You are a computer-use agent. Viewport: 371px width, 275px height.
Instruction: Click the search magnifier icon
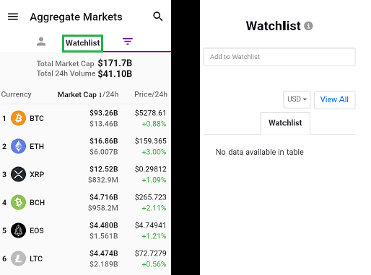(x=158, y=17)
